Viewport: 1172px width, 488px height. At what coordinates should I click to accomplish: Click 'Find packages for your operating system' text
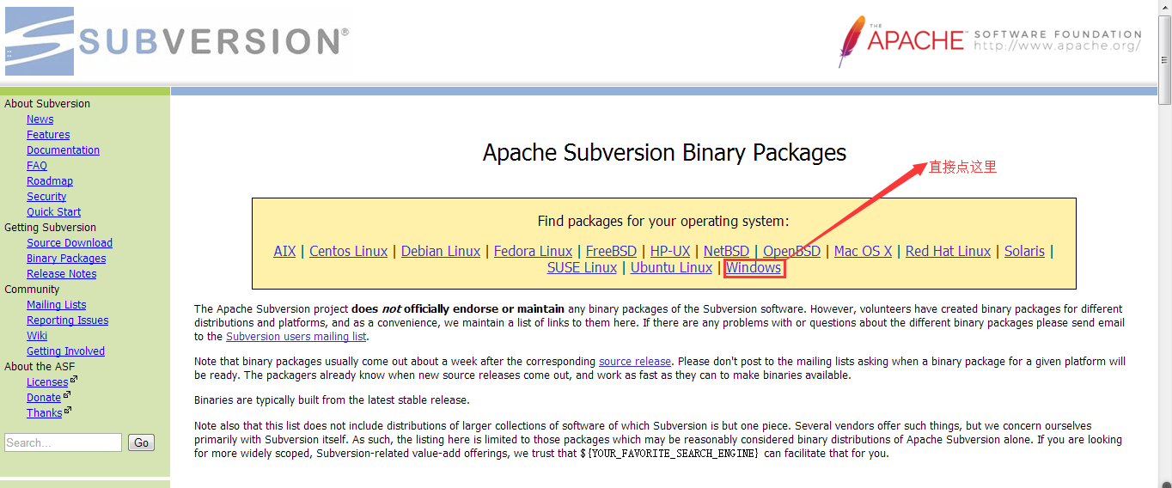663,221
